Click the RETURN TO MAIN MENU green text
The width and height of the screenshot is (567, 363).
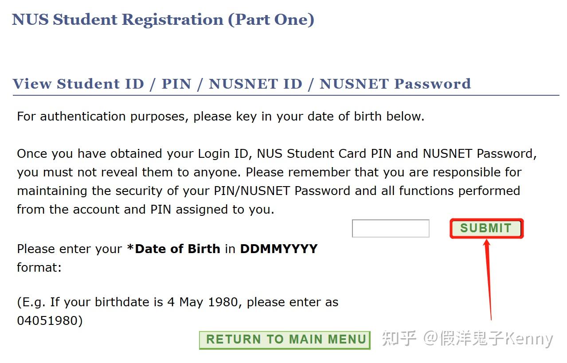[x=285, y=339]
